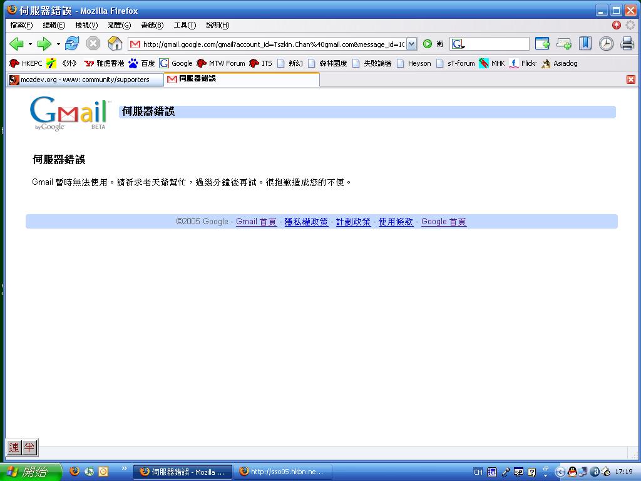Click the green Go button

point(428,44)
